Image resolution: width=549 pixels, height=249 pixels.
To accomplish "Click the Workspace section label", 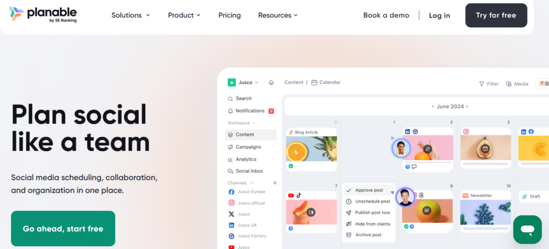I will point(239,123).
